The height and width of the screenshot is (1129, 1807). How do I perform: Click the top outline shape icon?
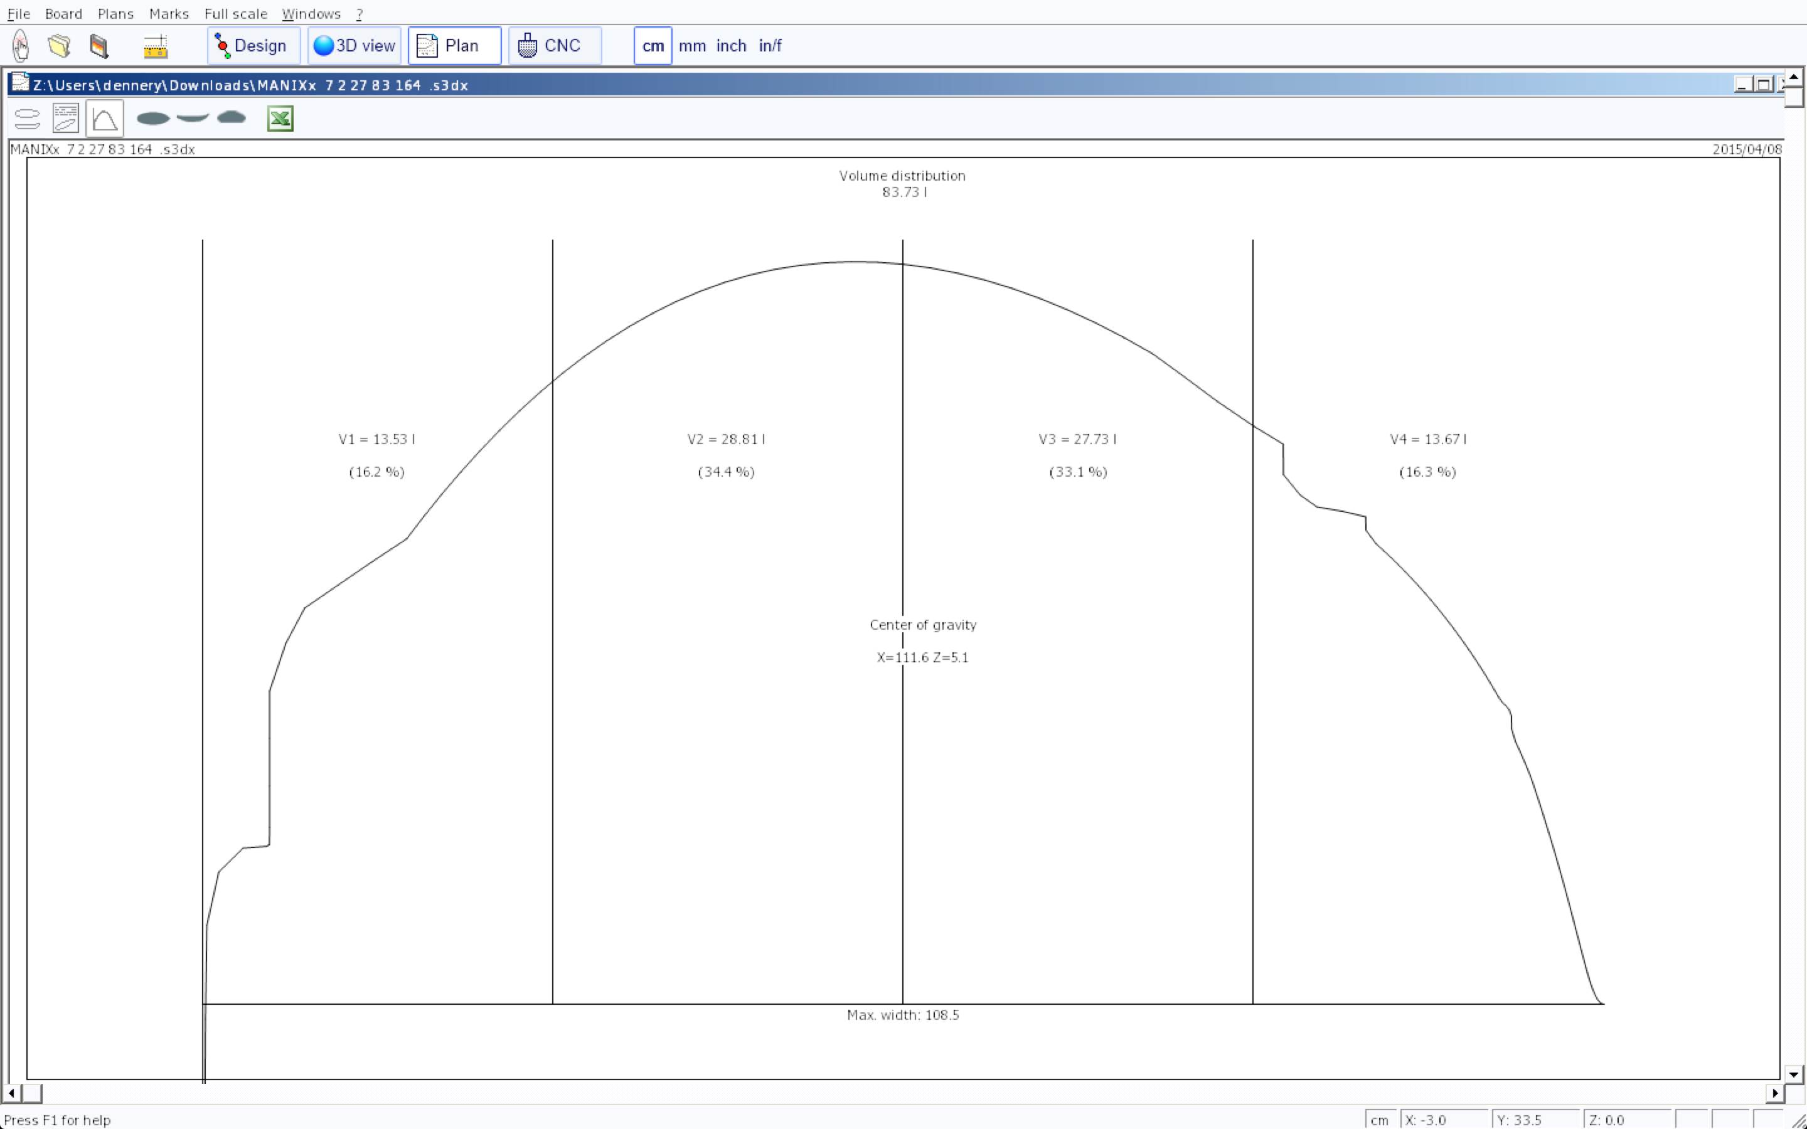click(x=153, y=118)
